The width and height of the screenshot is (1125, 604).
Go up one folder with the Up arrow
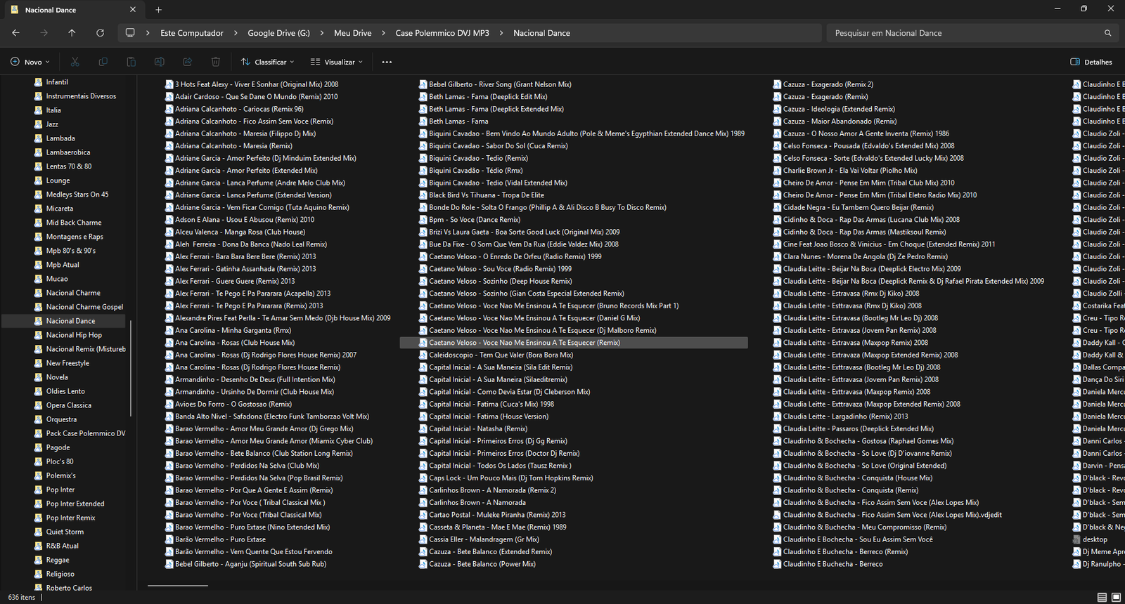coord(72,33)
